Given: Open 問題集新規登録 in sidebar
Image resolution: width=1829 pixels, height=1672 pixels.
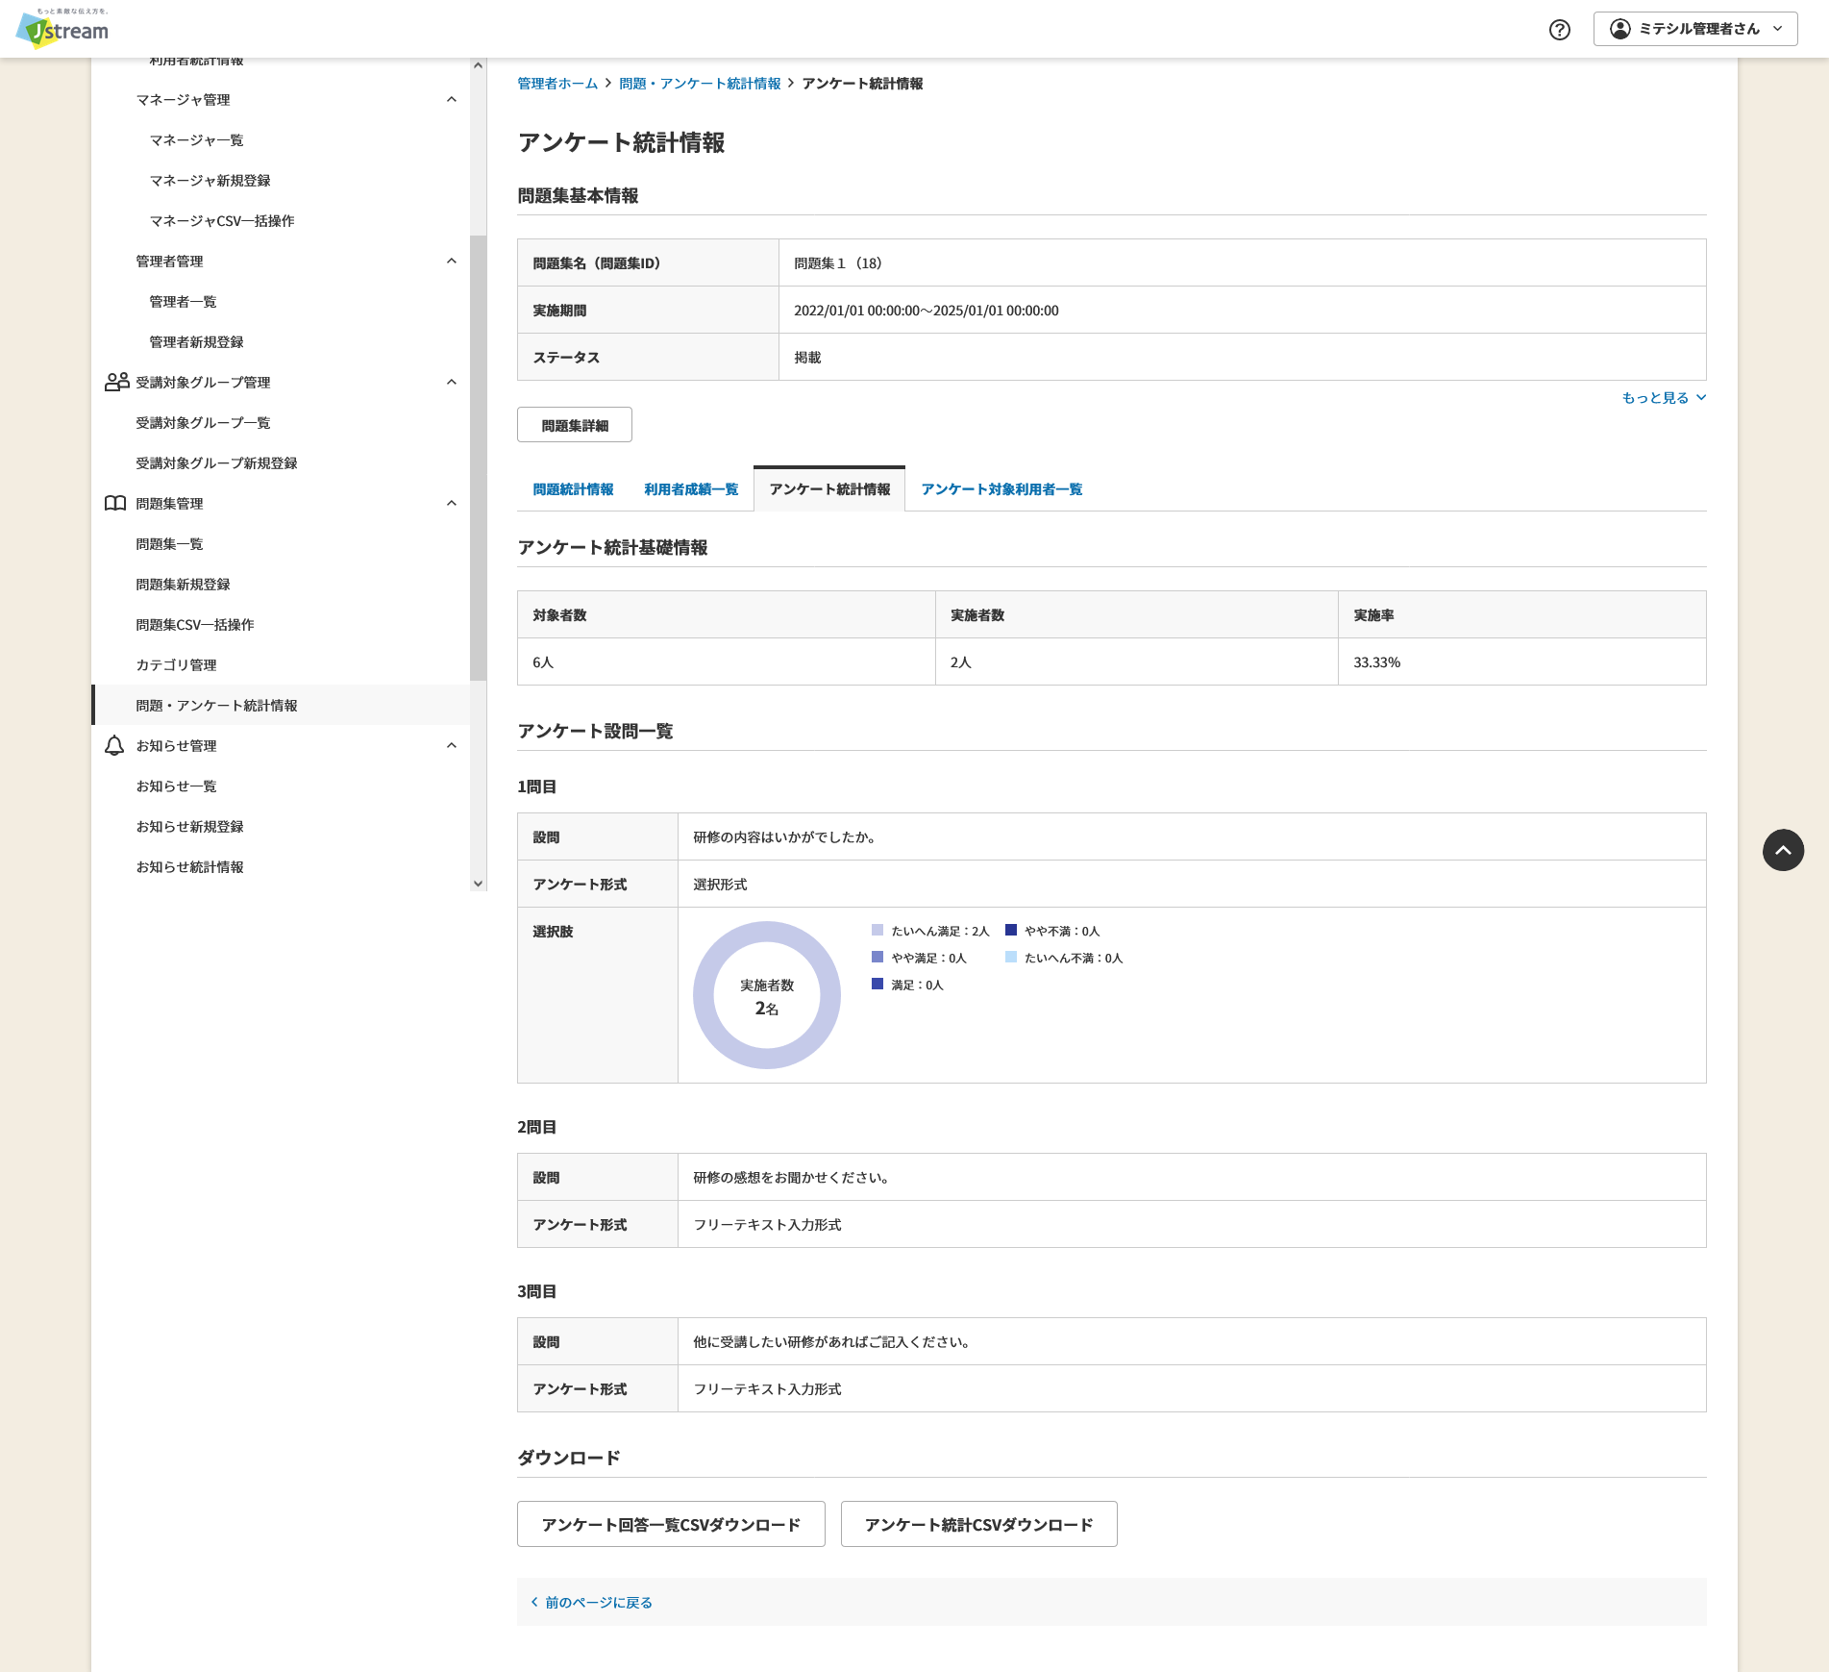Looking at the screenshot, I should (x=183, y=584).
